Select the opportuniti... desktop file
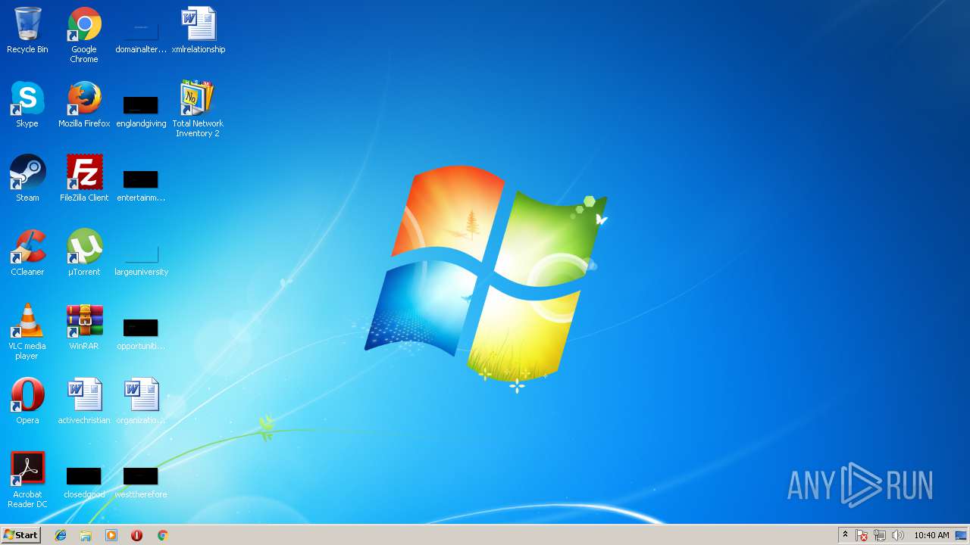This screenshot has height=545, width=970. pos(141,332)
